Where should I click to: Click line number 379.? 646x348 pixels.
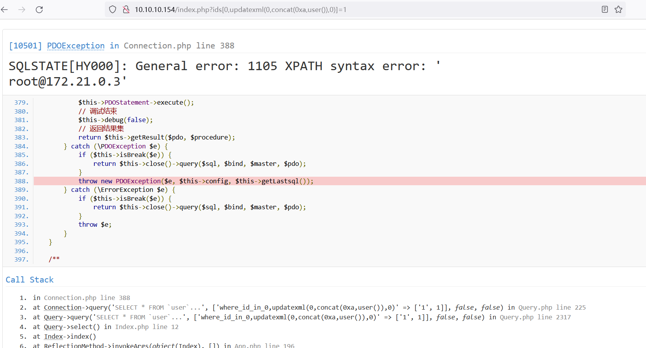(x=21, y=103)
